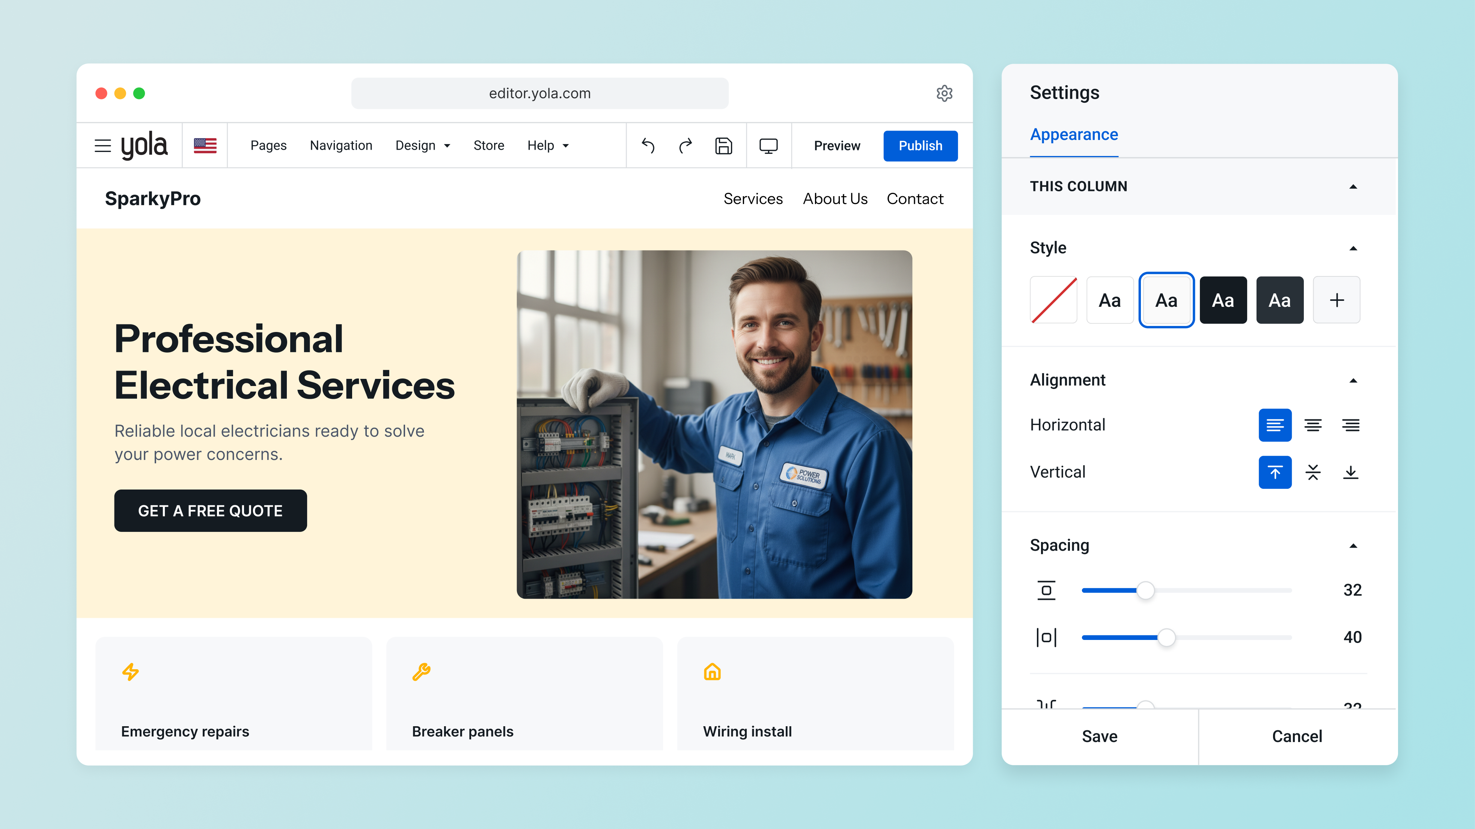Switch to desktop view monitor icon

[x=768, y=146]
